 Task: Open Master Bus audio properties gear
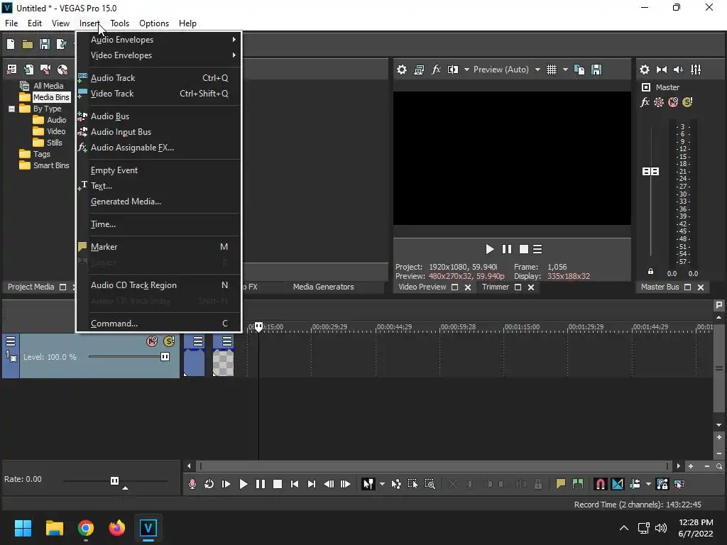(645, 70)
